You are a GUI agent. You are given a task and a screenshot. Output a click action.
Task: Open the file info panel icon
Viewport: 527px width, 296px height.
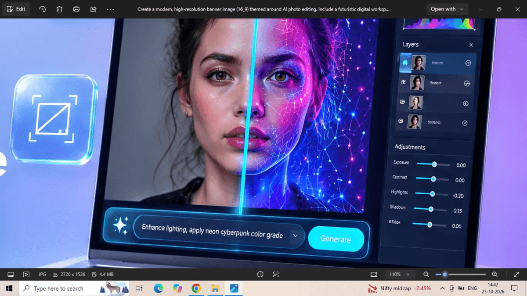tap(260, 275)
